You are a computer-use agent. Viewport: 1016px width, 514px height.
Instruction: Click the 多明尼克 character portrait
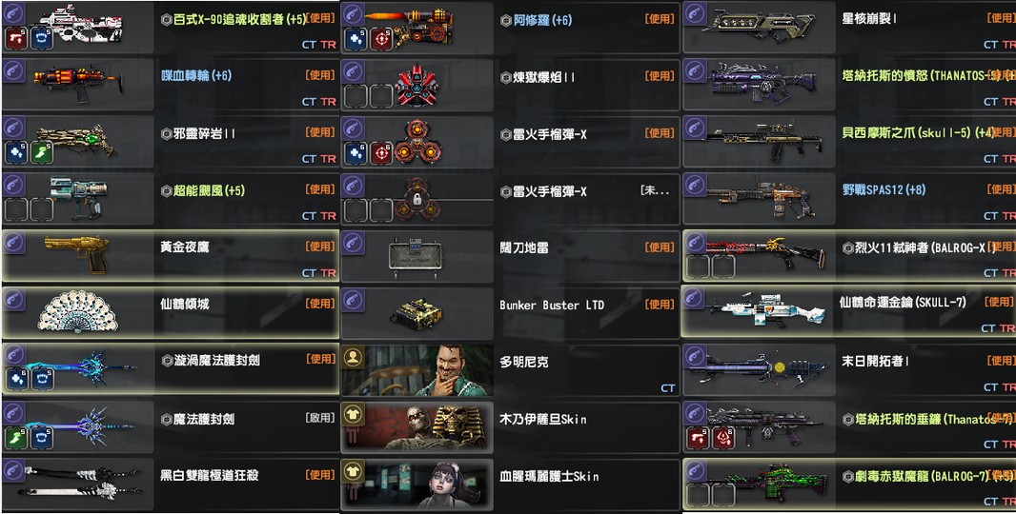[x=417, y=370]
